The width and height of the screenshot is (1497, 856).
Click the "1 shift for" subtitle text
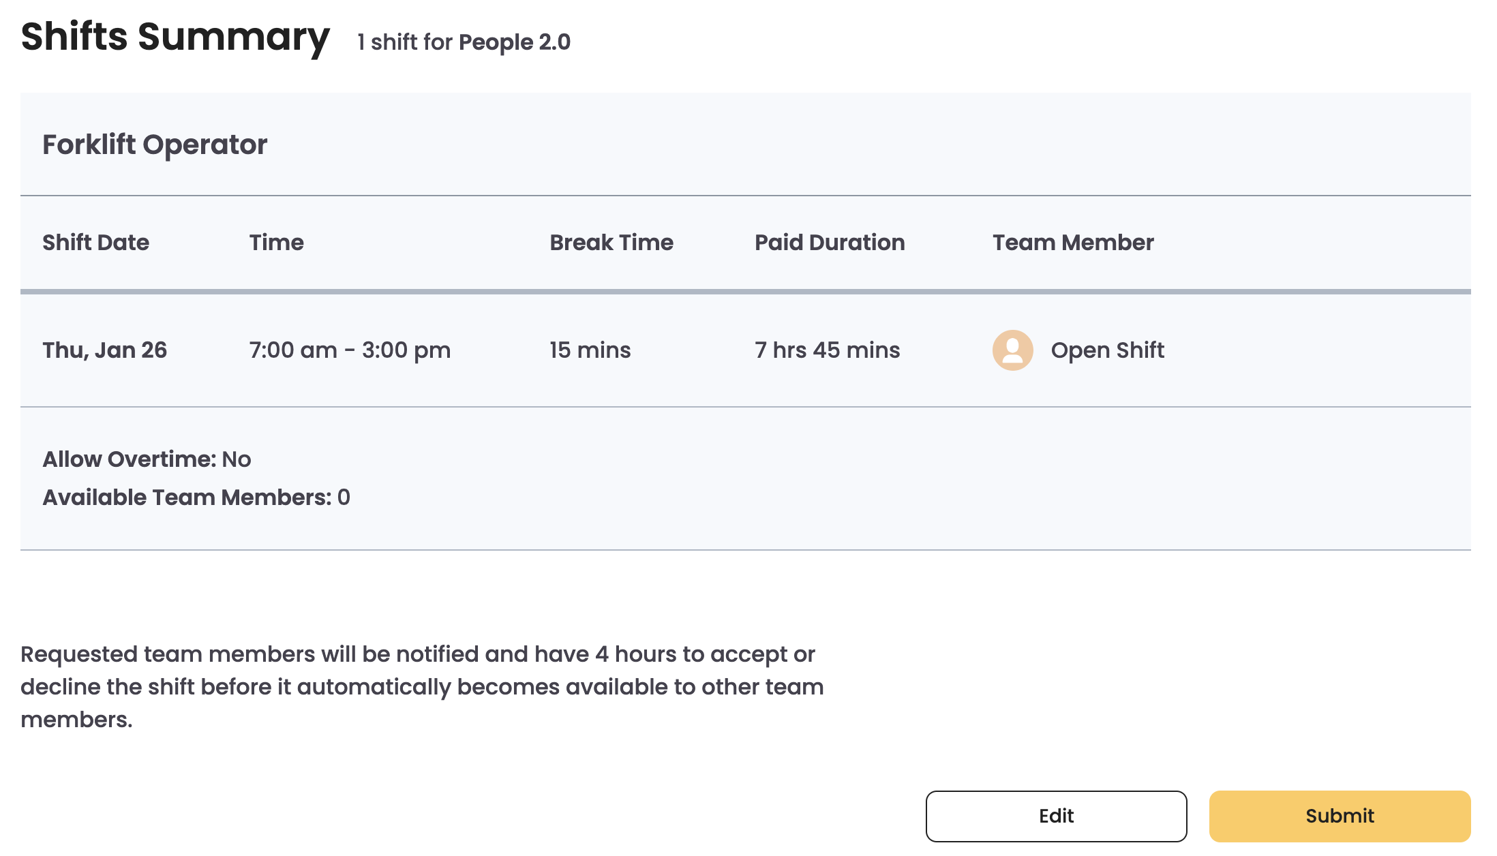tap(405, 42)
